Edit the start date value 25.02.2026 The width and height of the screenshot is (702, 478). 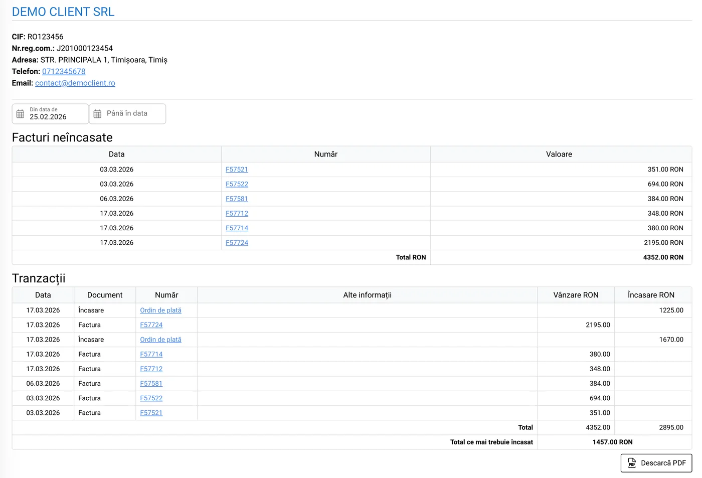48,117
